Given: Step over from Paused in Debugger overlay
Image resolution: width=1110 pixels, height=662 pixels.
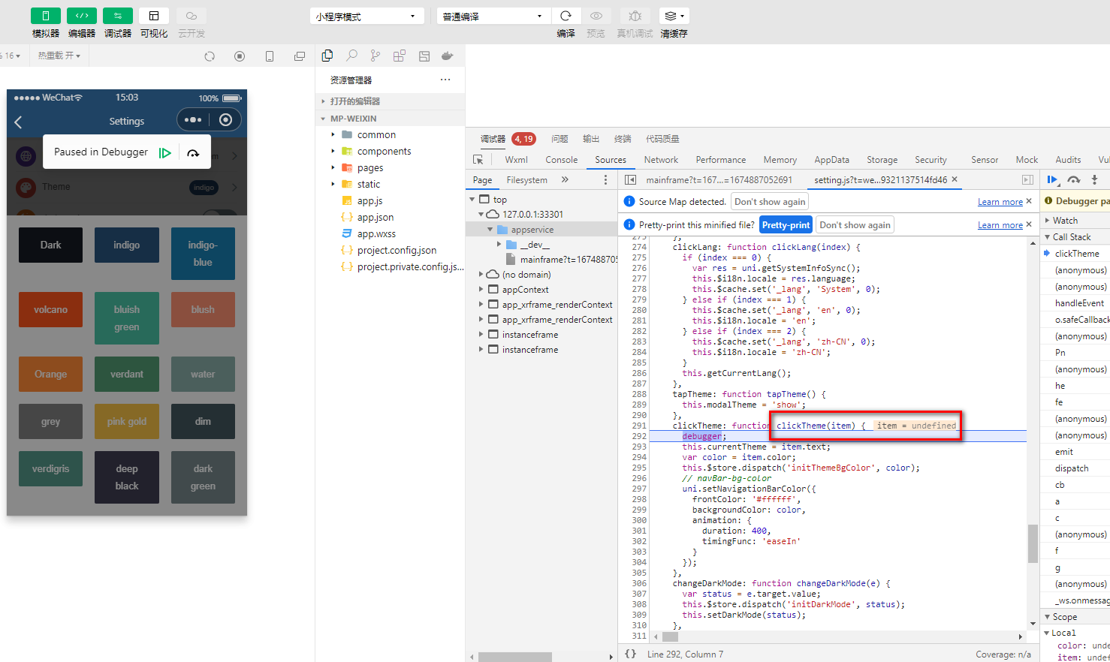Looking at the screenshot, I should click(x=193, y=152).
